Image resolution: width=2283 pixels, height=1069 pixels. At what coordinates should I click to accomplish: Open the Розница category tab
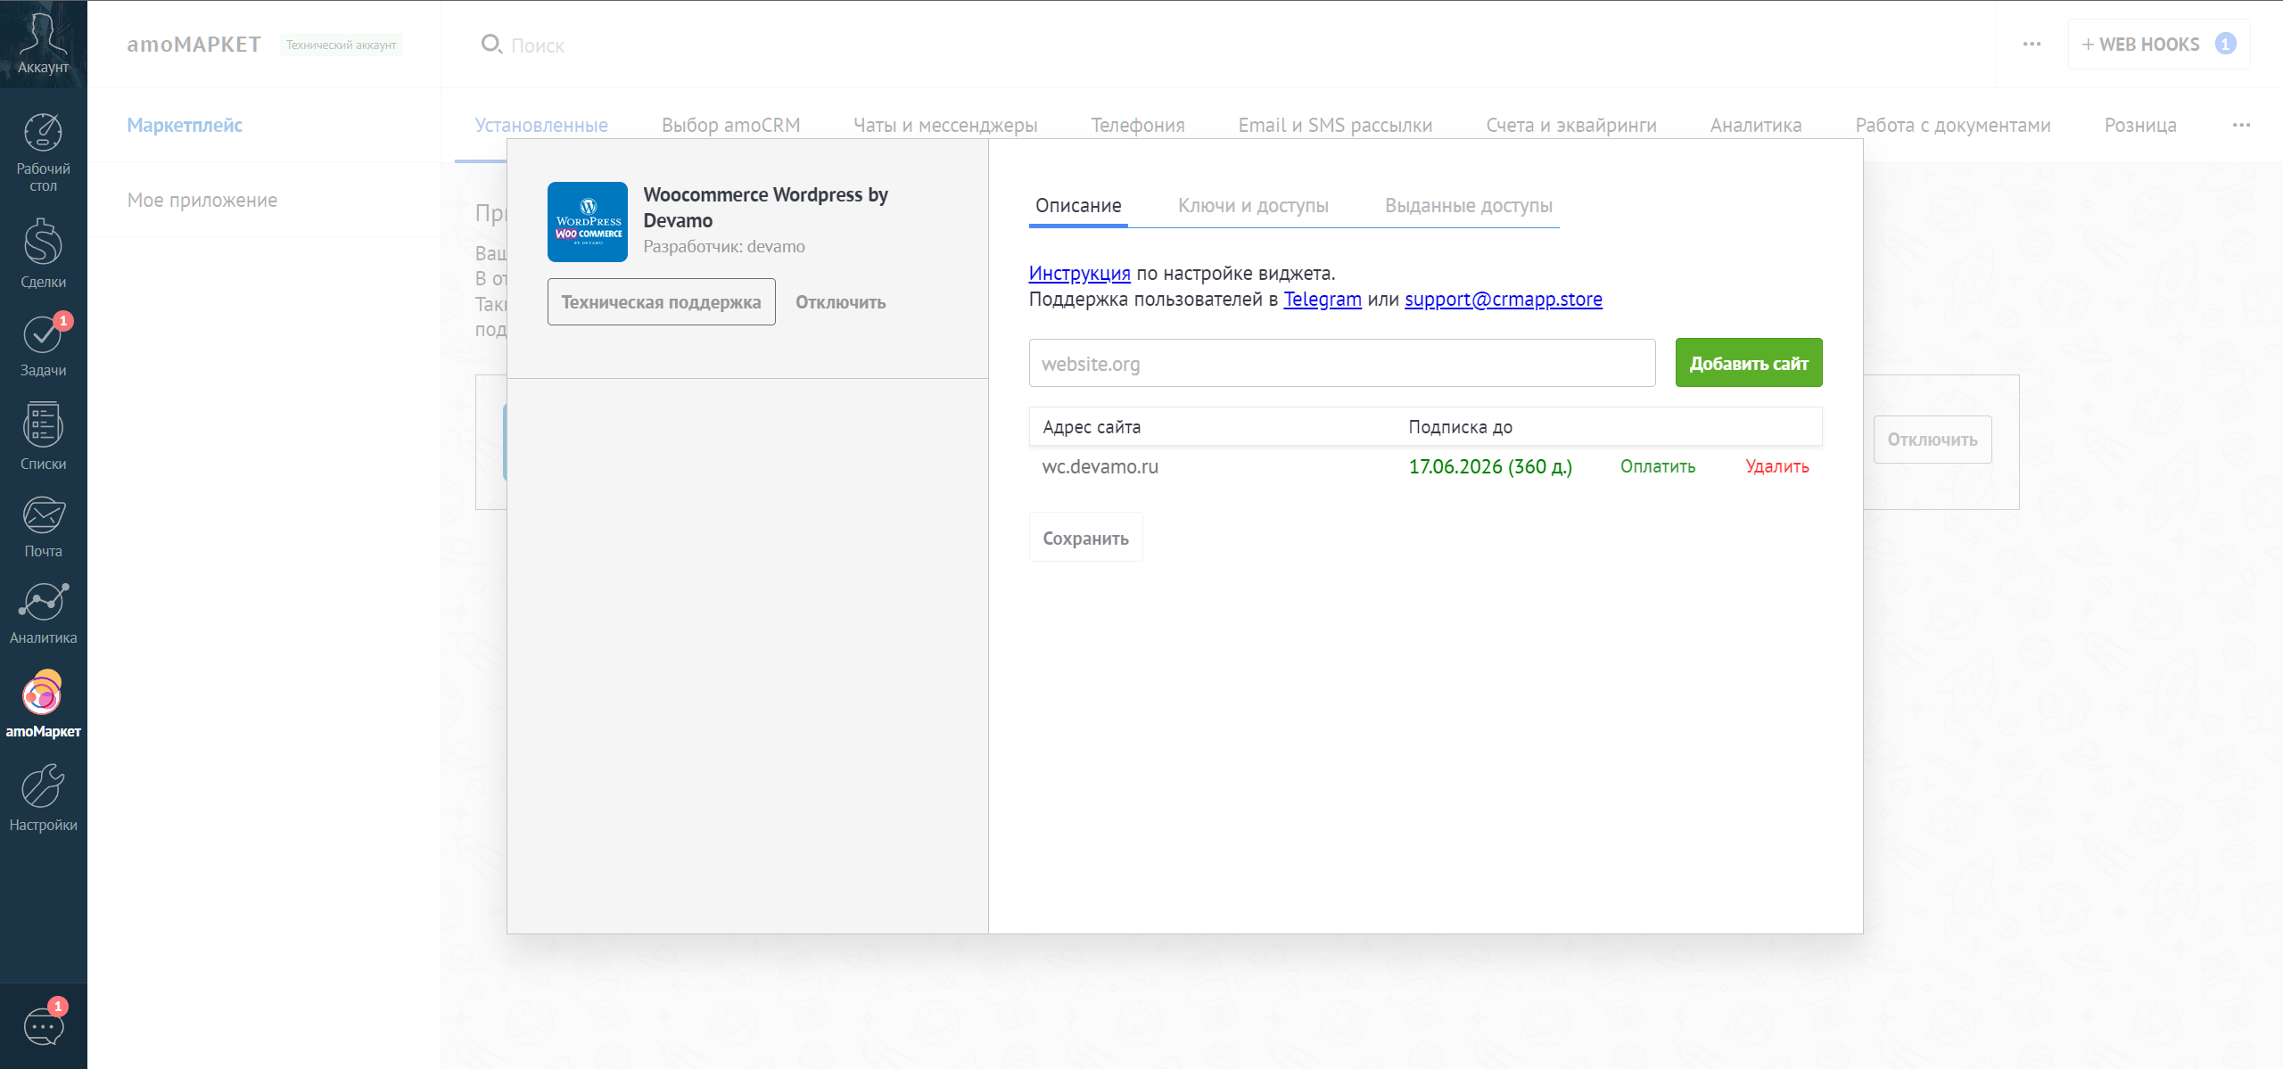pos(2140,125)
